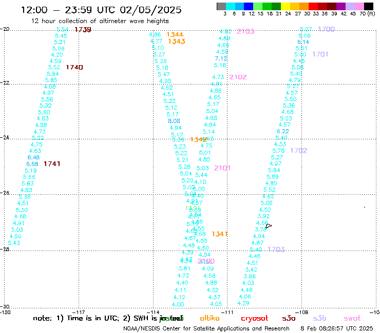
Task: Click the s3a timestamp 1739
Action: (83, 30)
